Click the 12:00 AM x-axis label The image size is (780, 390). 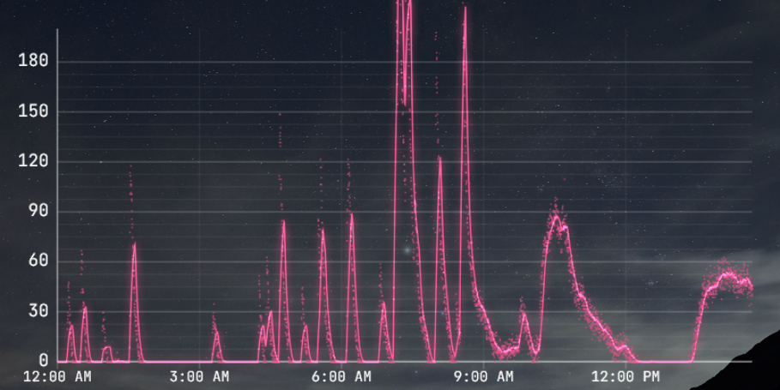point(57,376)
